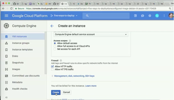The height and width of the screenshot is (100, 174).
Task: Click the VM instances sidebar icon
Action: tap(6, 36)
